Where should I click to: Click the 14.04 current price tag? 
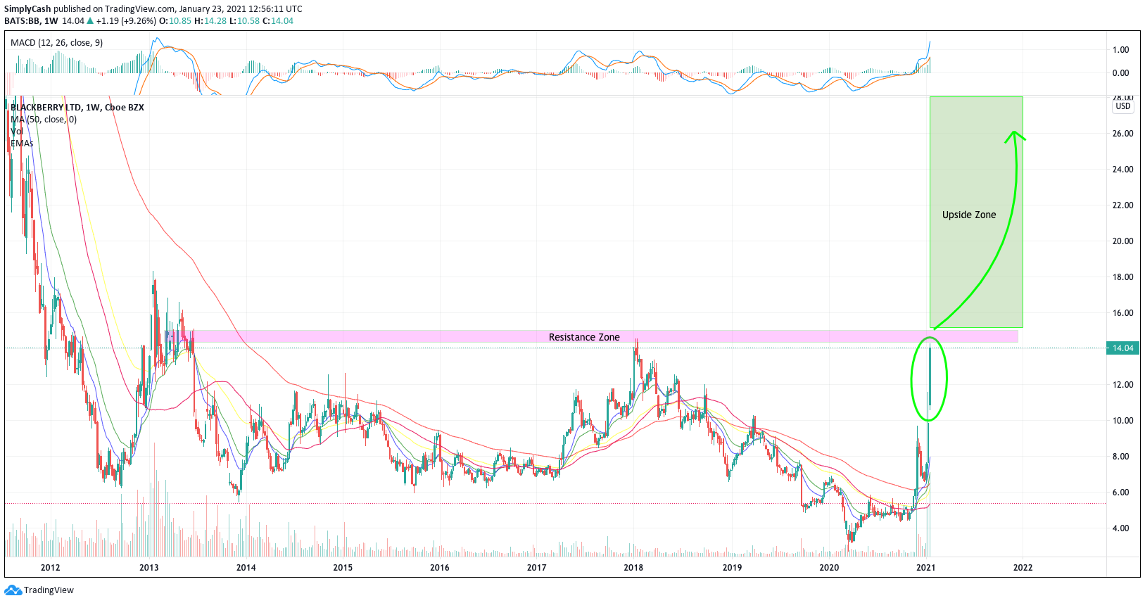[x=1122, y=348]
